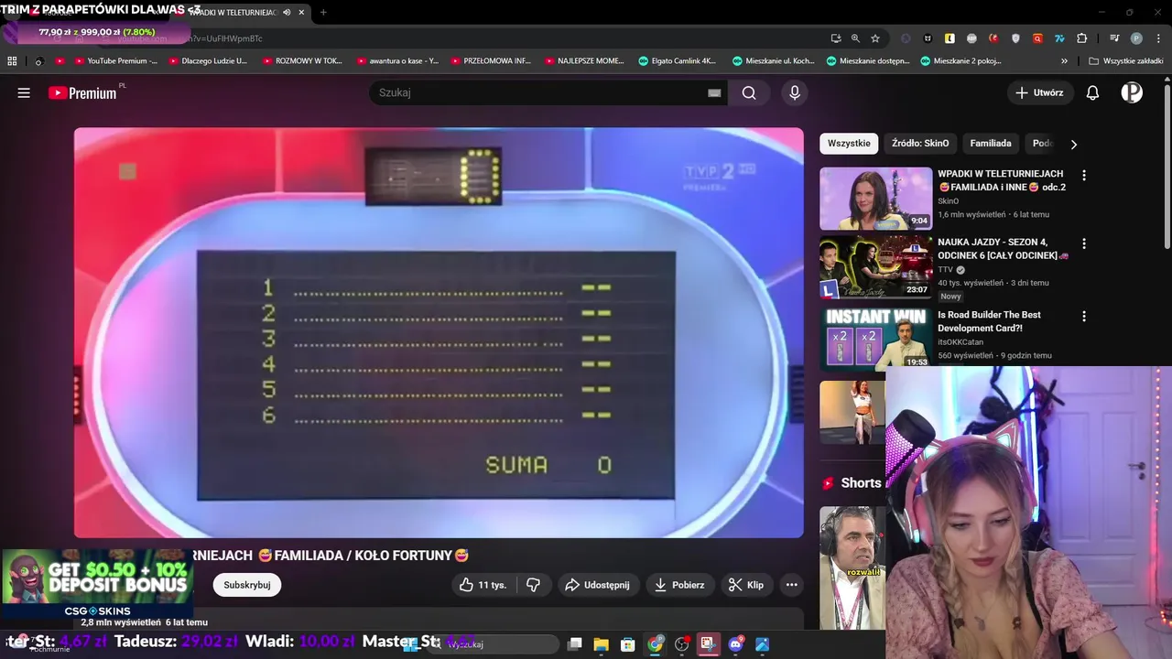Click the Windows taskbar search box

[x=494, y=644]
